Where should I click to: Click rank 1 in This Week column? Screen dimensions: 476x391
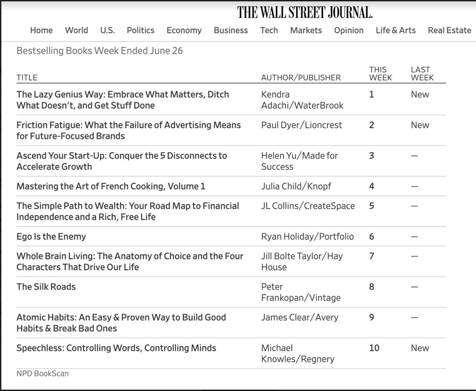pyautogui.click(x=371, y=95)
